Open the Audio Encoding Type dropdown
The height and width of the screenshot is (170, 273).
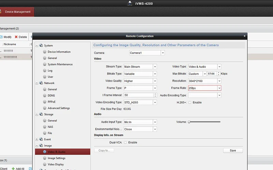(219, 95)
